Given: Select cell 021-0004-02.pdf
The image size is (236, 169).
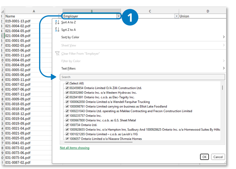Looking at the screenshot, I should click(28, 26).
